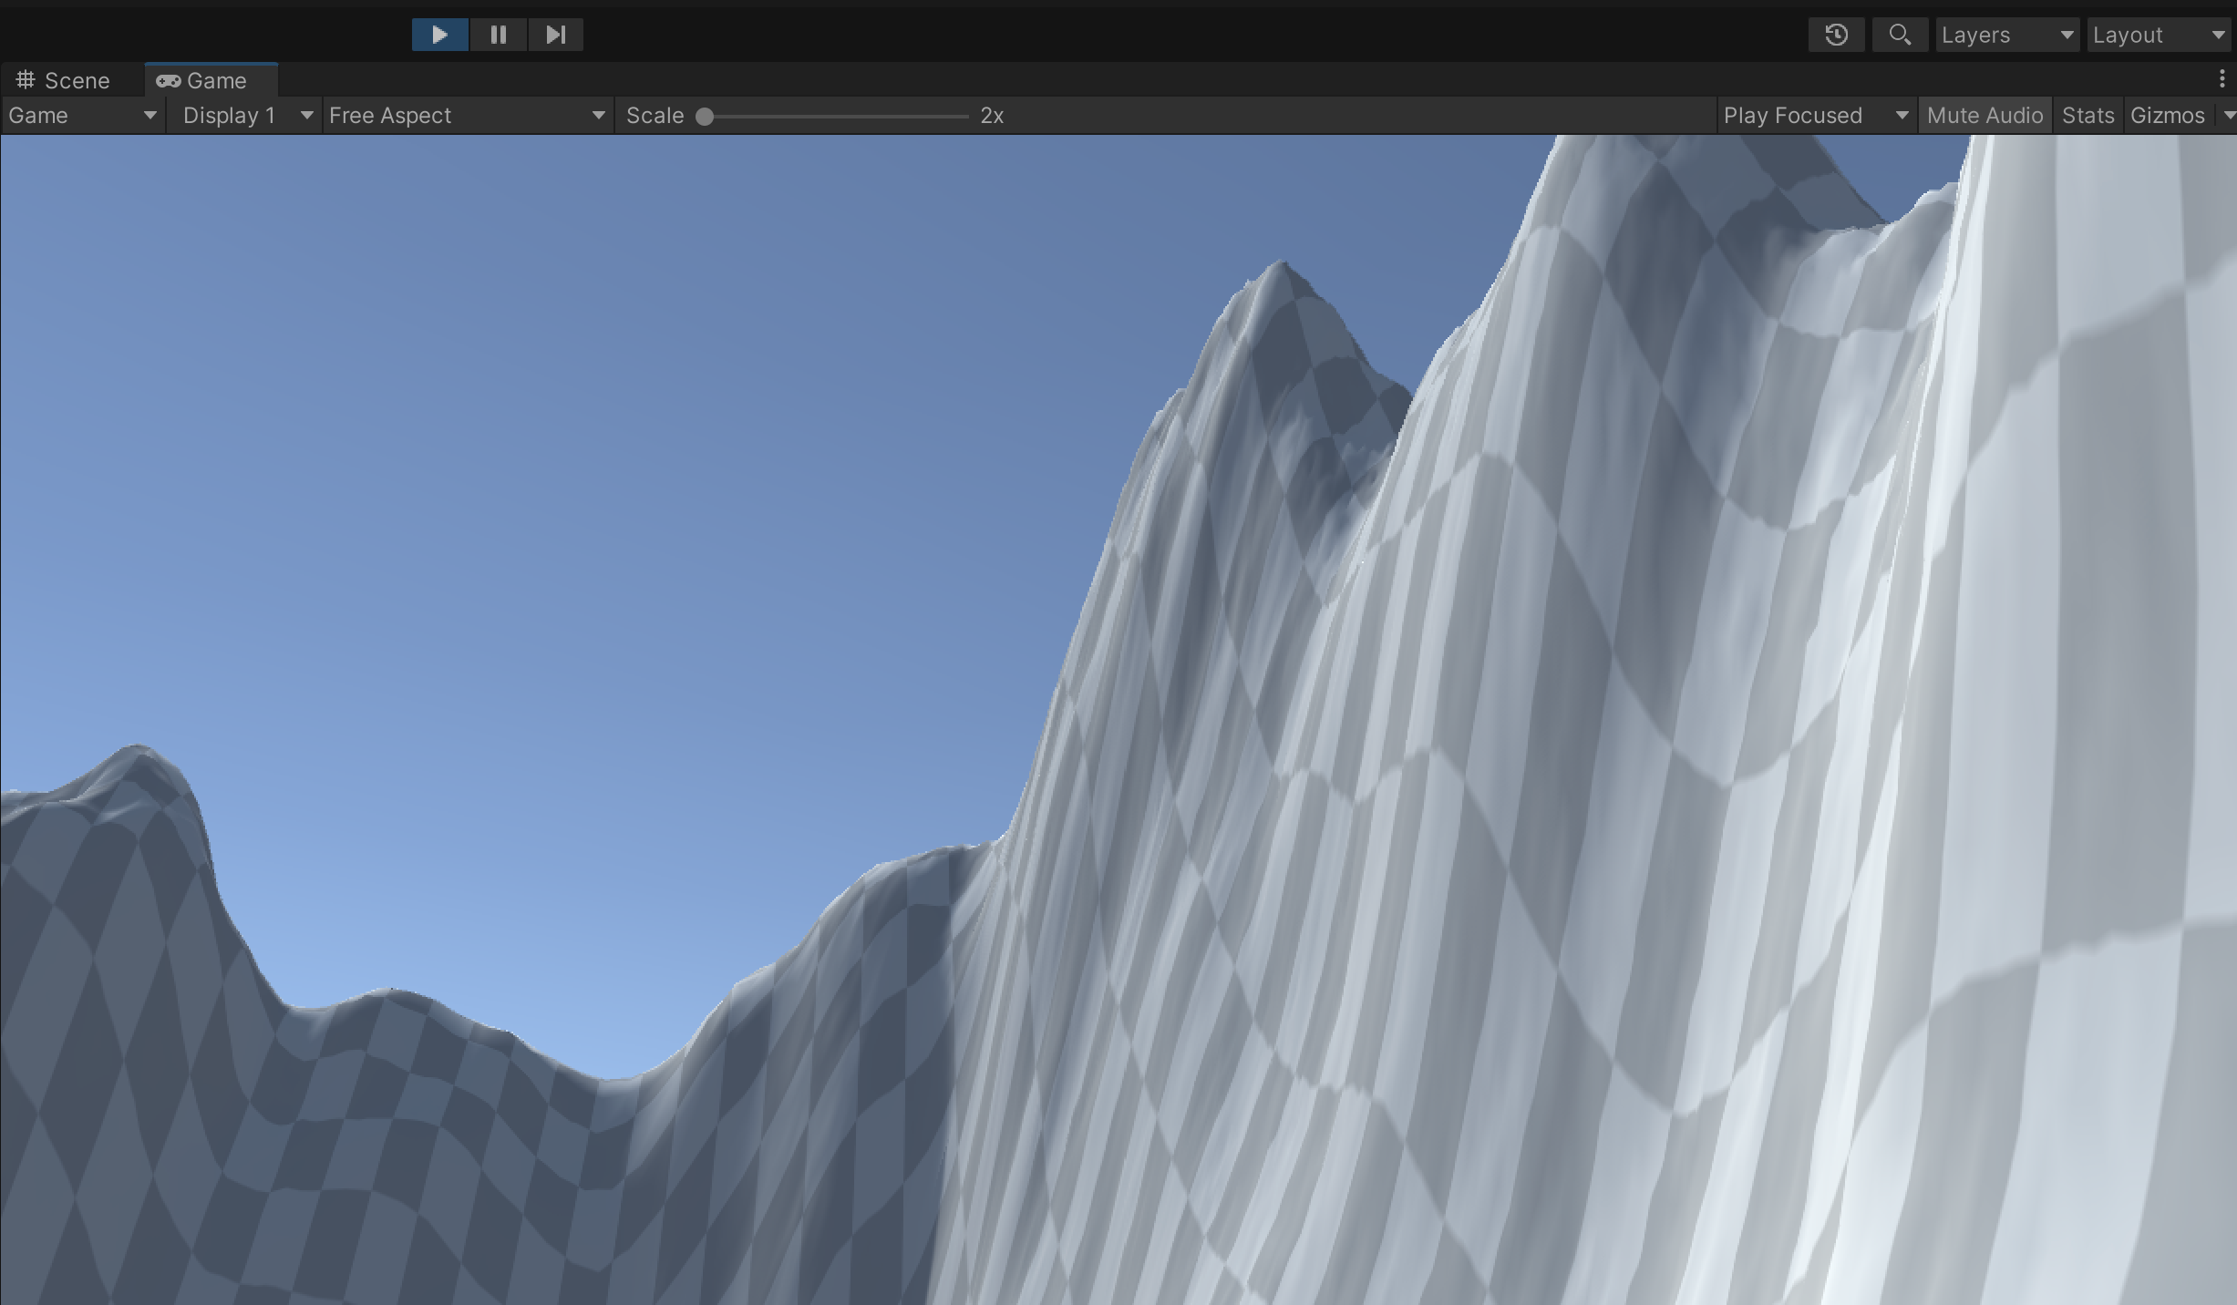Screen dimensions: 2237x1305
Task: Open the panel's three-dot options menu
Action: click(x=2222, y=79)
